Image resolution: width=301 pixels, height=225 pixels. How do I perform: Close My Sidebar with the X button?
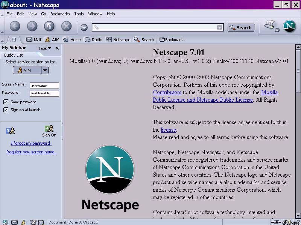pyautogui.click(x=57, y=48)
